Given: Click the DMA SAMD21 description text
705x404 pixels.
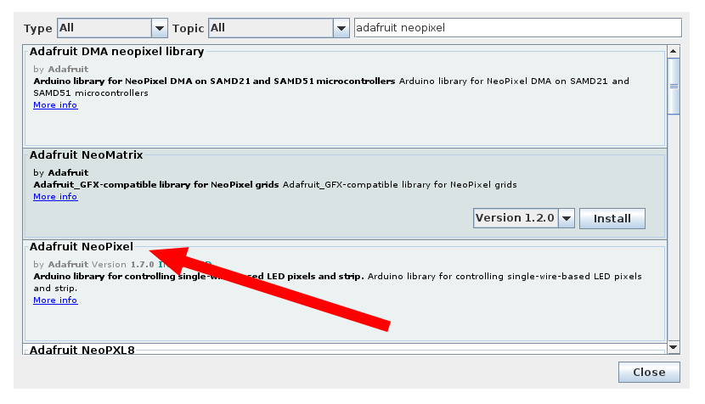Looking at the screenshot, I should 331,87.
